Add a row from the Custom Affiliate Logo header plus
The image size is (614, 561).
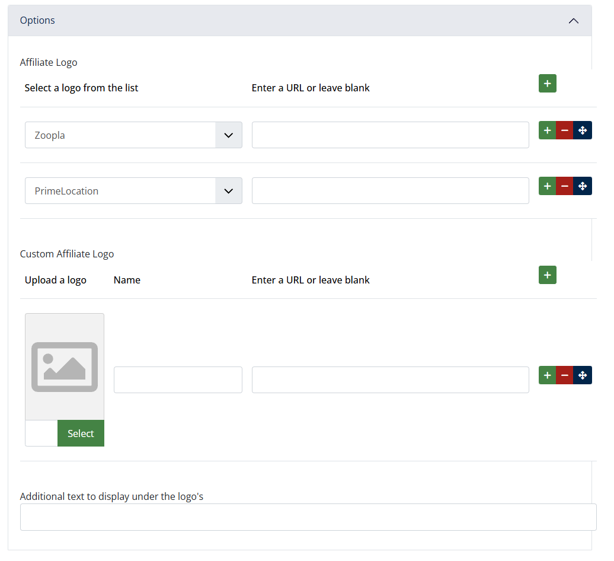click(547, 275)
